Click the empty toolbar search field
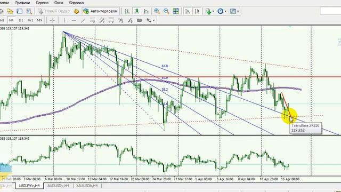The width and height of the screenshot is (341, 192). [x=330, y=11]
